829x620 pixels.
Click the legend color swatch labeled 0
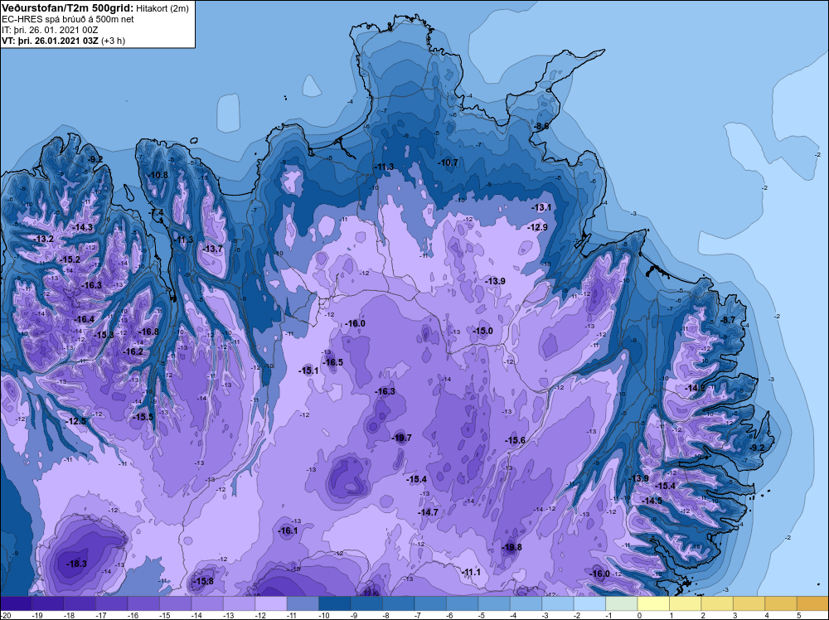[x=653, y=603]
